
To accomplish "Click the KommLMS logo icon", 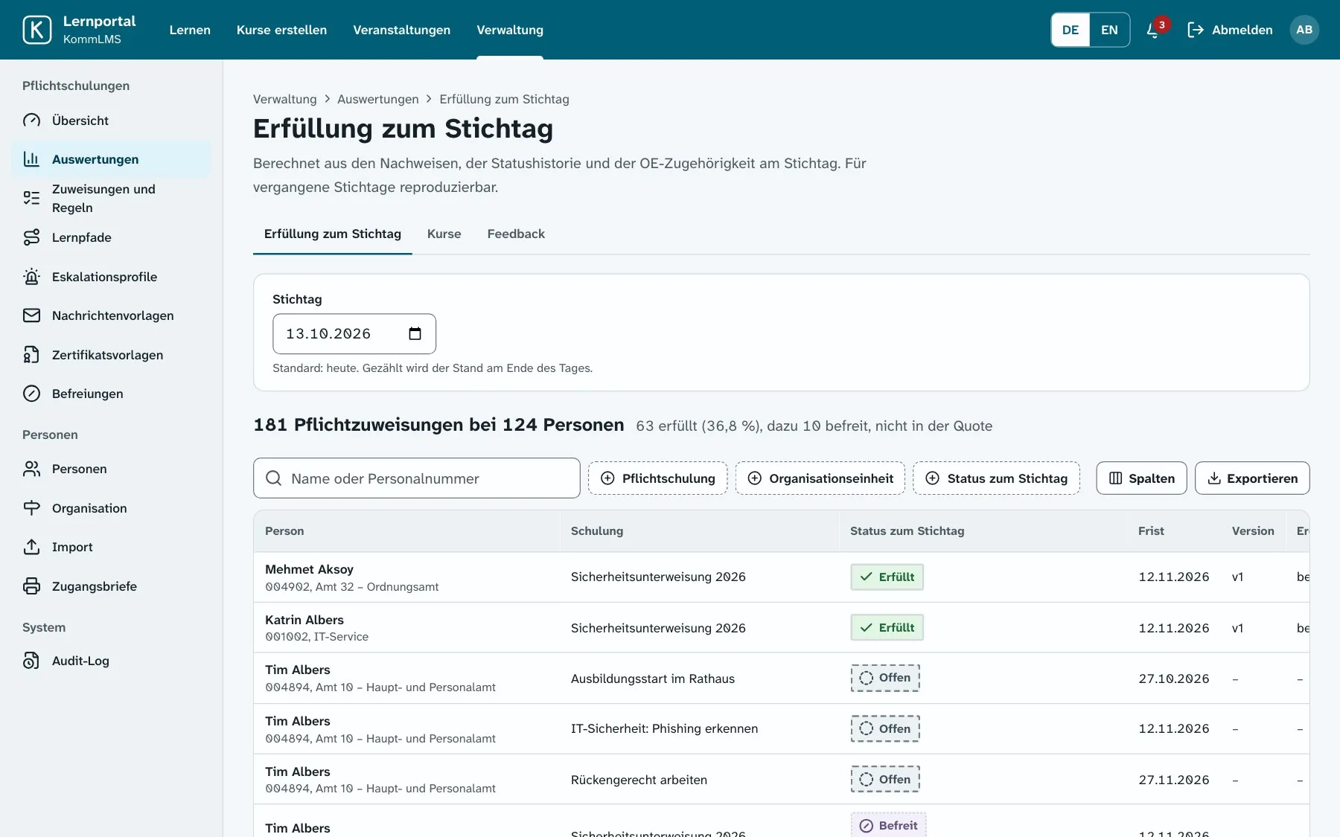I will [x=37, y=30].
